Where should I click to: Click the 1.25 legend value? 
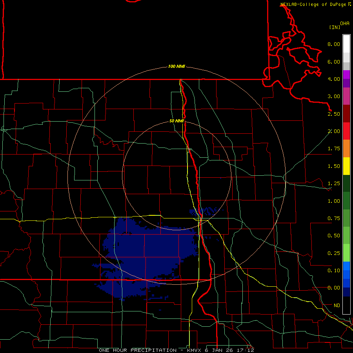coord(334,184)
